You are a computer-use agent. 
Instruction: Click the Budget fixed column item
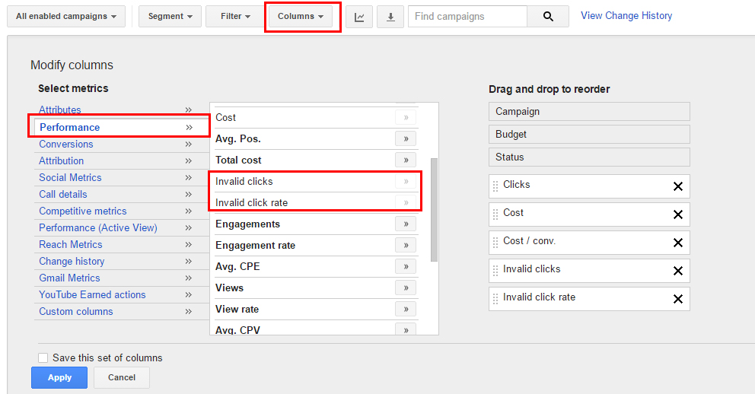coord(589,134)
